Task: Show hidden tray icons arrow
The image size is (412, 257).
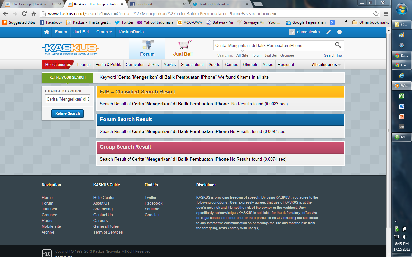Action: [396, 221]
